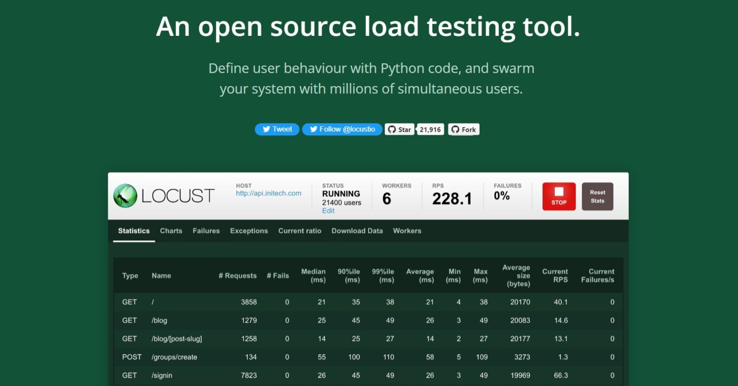The image size is (738, 386).
Task: Click the /signin row name
Action: click(162, 375)
